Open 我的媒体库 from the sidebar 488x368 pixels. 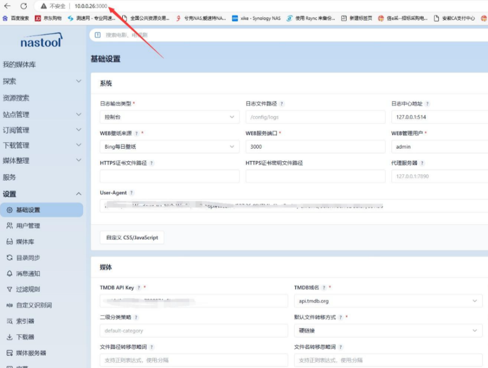pos(20,64)
